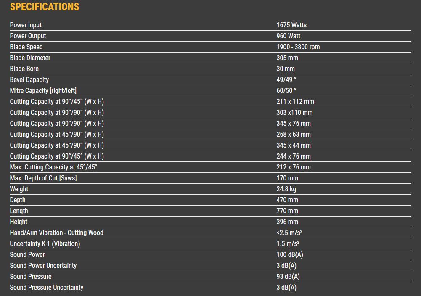Select the Blade Diameter label

click(30, 58)
